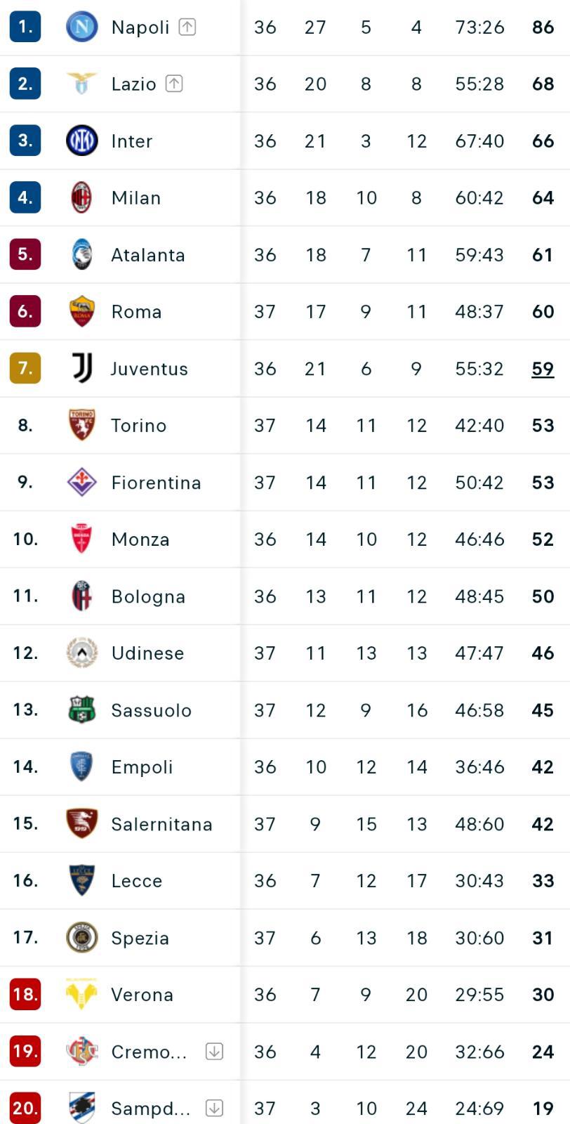Open the Torino team link
The height and width of the screenshot is (1124, 570).
pos(138,426)
